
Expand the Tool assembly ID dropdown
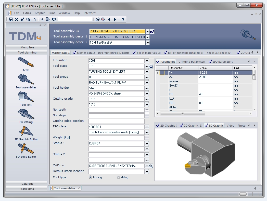147,32
